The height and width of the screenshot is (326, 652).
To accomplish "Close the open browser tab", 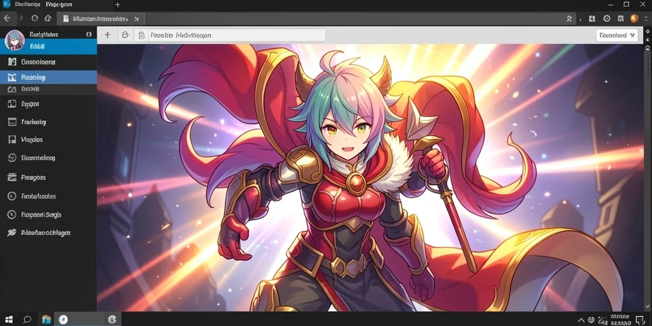I will coord(136,18).
